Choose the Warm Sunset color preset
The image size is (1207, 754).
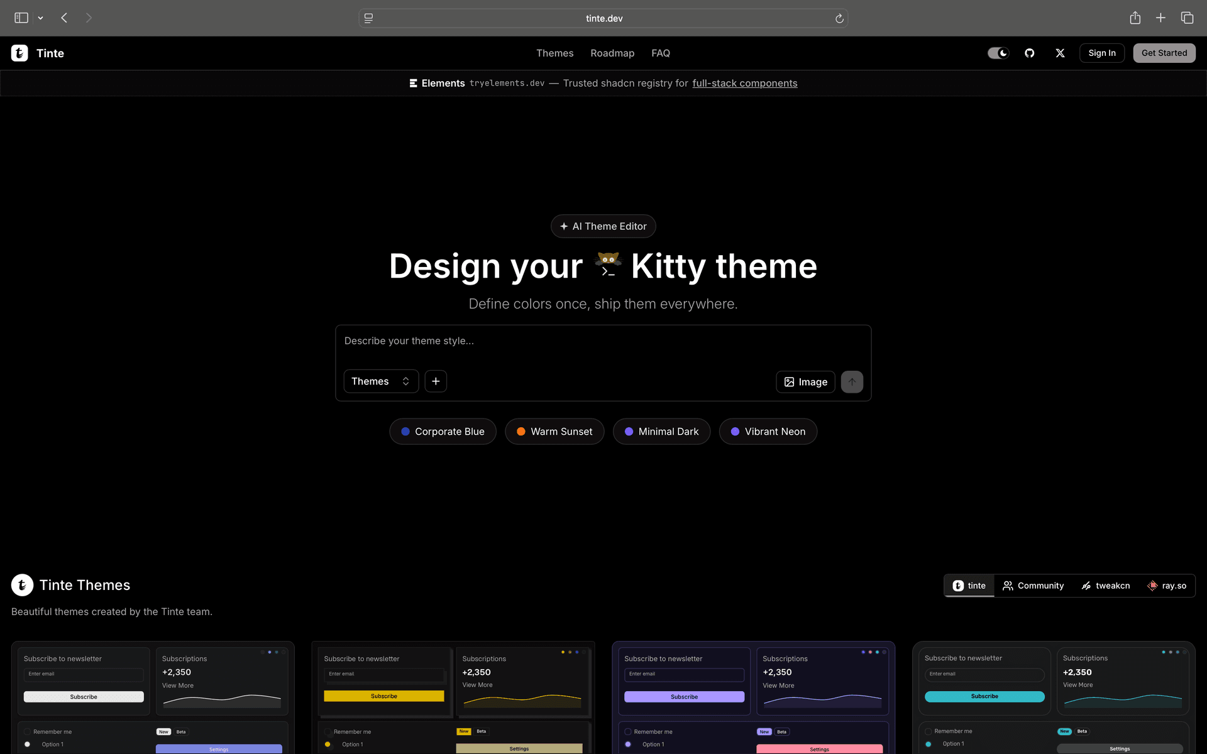tap(554, 432)
